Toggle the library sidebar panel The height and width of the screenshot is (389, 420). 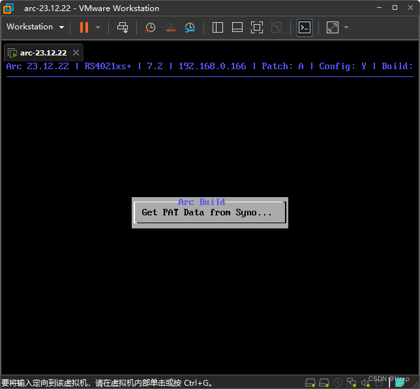click(x=218, y=27)
